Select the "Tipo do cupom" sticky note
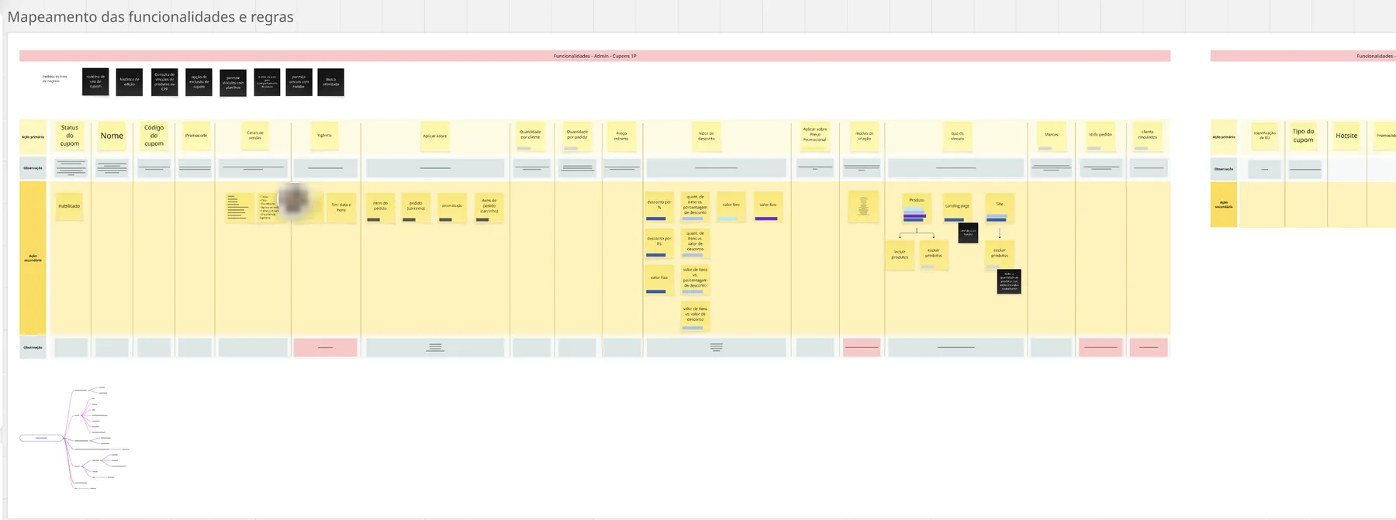The image size is (1396, 520). click(x=1304, y=136)
